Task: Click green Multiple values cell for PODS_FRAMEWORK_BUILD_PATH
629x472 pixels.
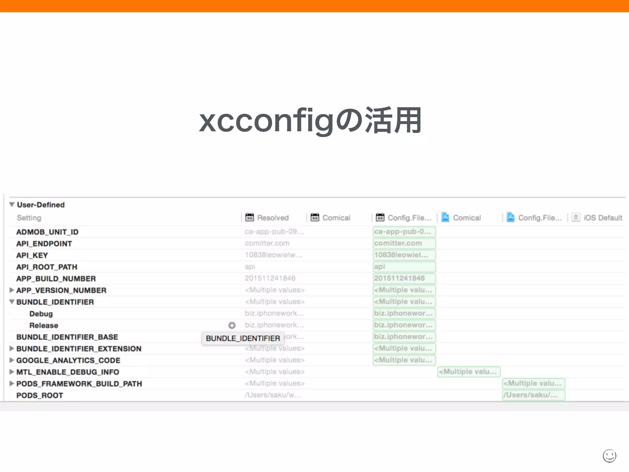Action: tap(533, 383)
